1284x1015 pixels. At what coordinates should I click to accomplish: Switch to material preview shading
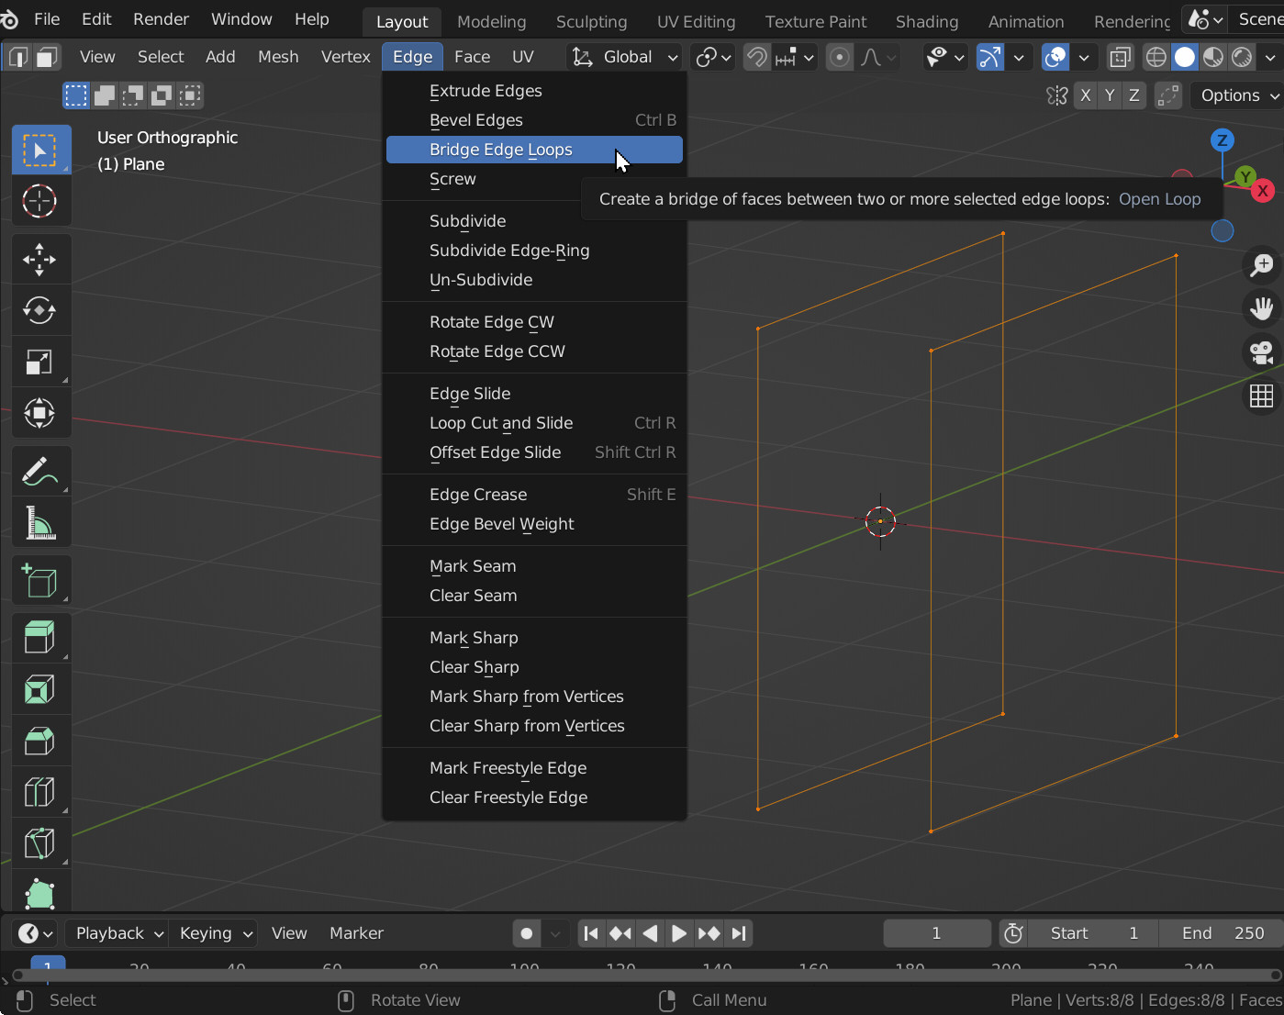(1213, 57)
